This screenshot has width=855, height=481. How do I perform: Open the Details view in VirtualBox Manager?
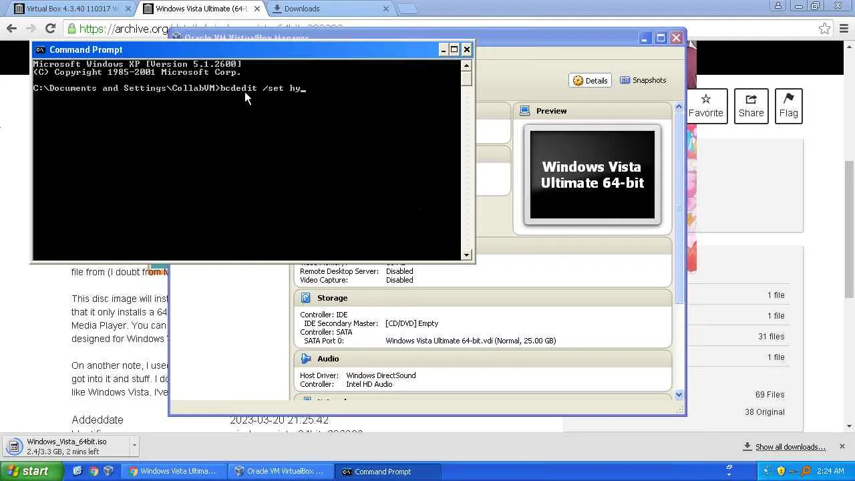(x=590, y=80)
